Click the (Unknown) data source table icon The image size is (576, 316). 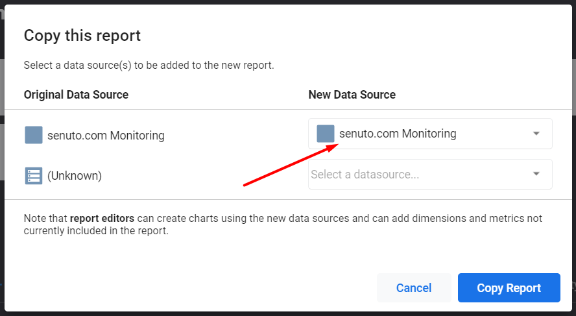point(34,176)
